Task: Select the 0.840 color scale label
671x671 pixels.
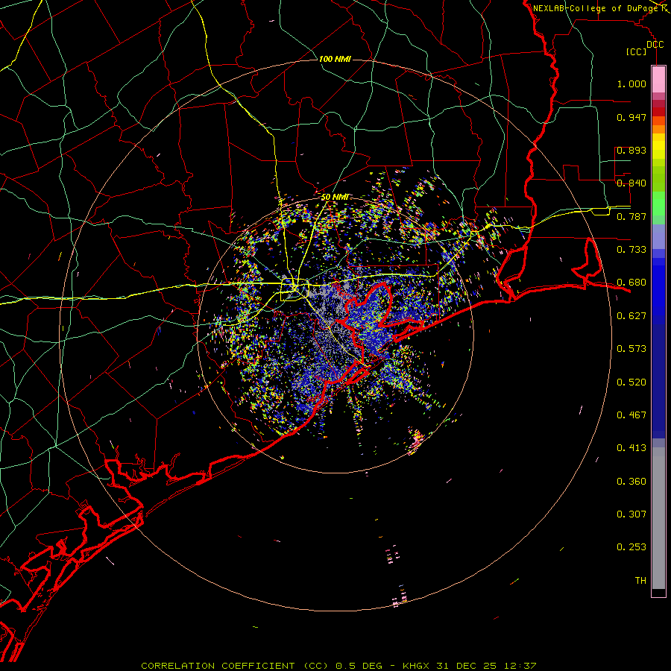Action: (x=631, y=183)
